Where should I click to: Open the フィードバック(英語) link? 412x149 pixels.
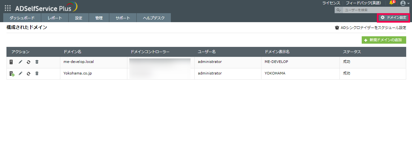point(363,3)
